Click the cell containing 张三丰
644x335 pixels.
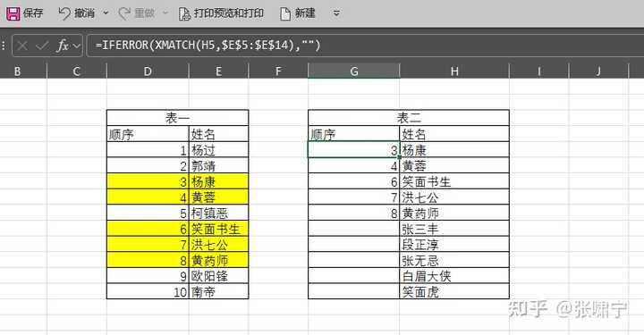[x=454, y=229]
